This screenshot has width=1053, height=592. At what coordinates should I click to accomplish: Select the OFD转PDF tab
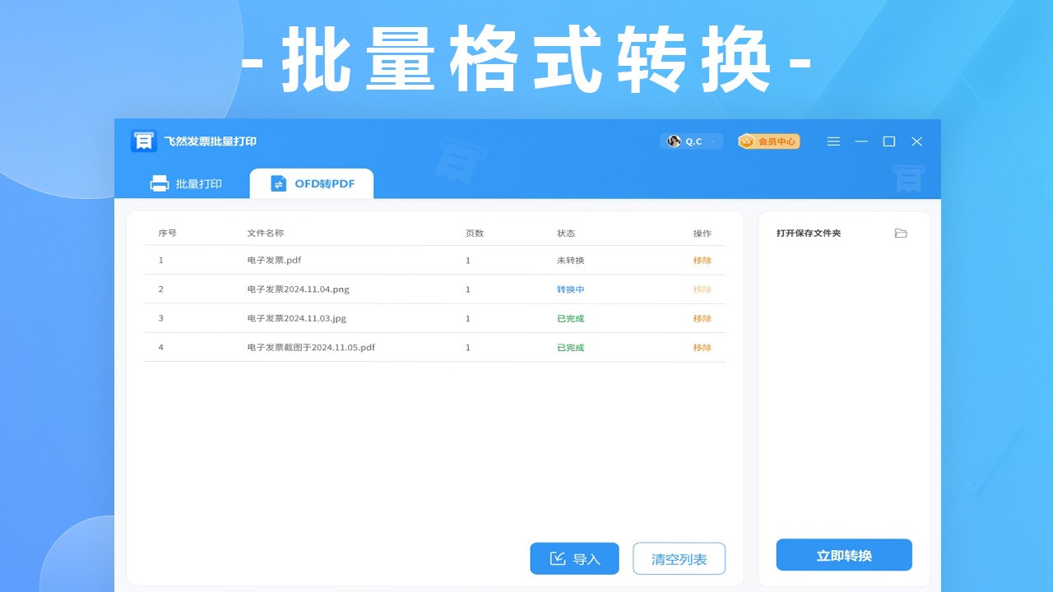(x=312, y=183)
